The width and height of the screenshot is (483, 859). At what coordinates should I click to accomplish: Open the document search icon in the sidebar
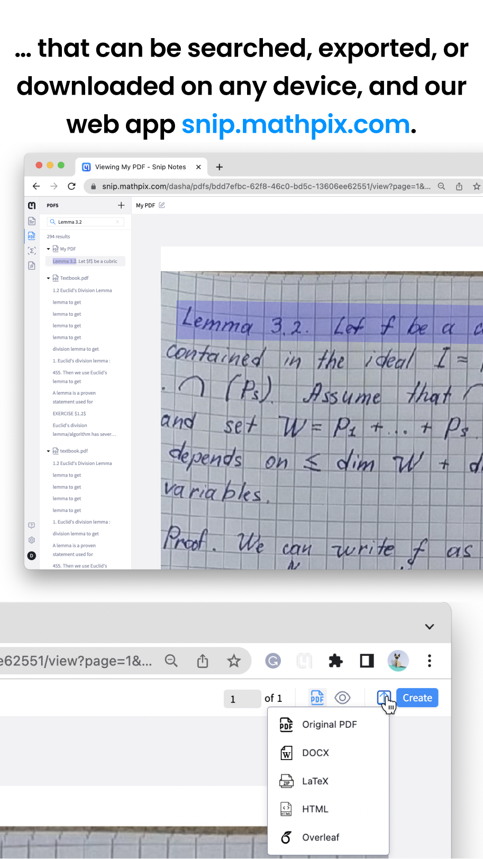32,266
